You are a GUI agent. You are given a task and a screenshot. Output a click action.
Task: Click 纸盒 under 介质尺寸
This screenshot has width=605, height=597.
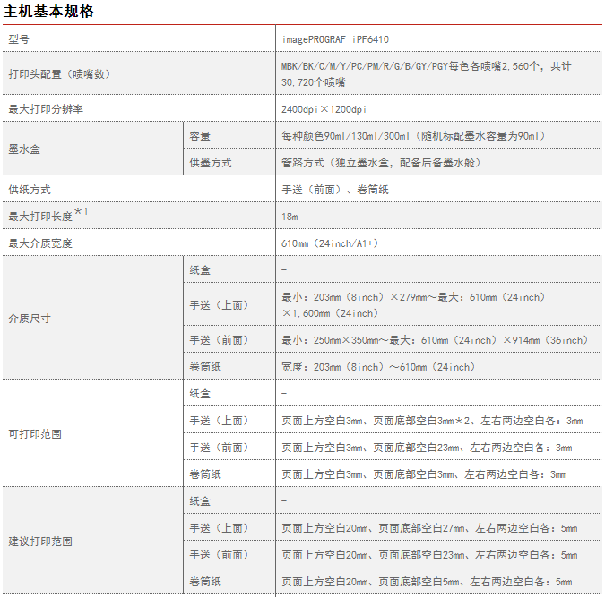tap(200, 270)
